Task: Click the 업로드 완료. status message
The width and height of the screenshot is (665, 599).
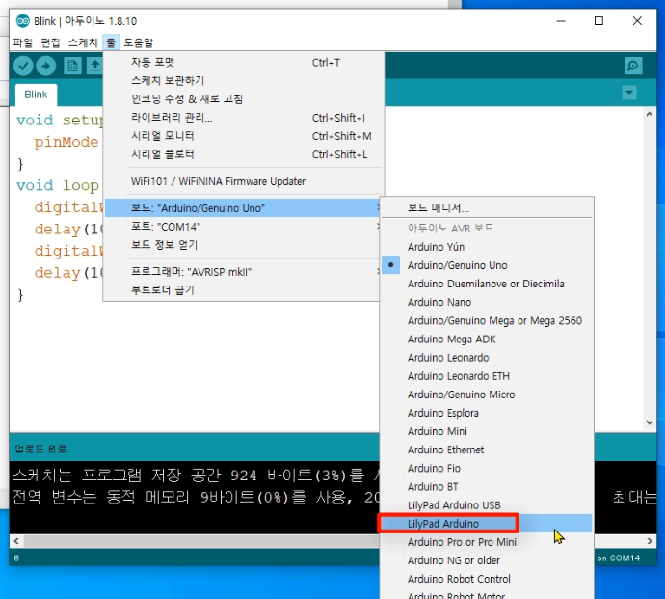Action: (x=42, y=449)
